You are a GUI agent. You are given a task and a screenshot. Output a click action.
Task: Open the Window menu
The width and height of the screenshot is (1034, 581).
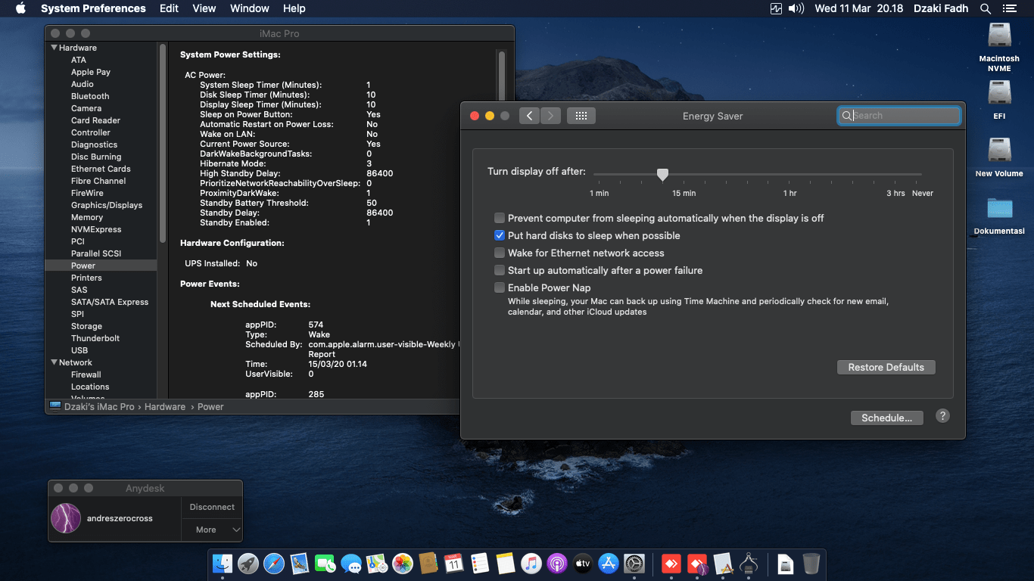pyautogui.click(x=249, y=8)
